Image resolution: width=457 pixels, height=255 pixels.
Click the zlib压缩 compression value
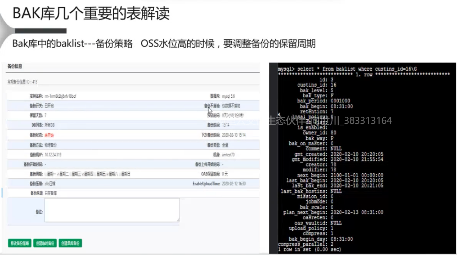pyautogui.click(x=50, y=184)
